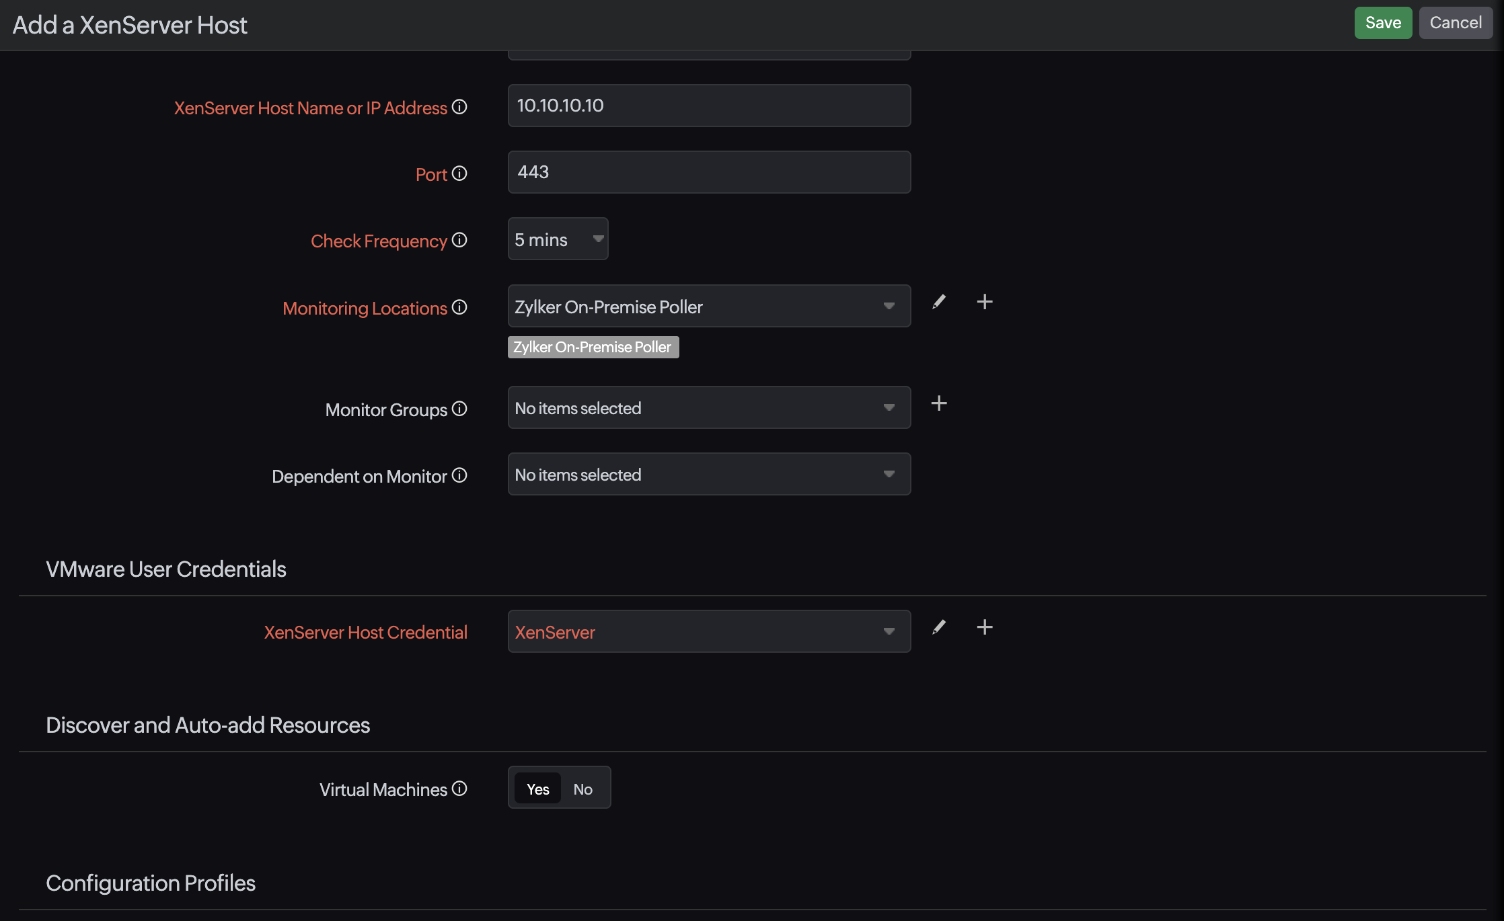Open the Check Frequency 5 mins dropdown

558,239
